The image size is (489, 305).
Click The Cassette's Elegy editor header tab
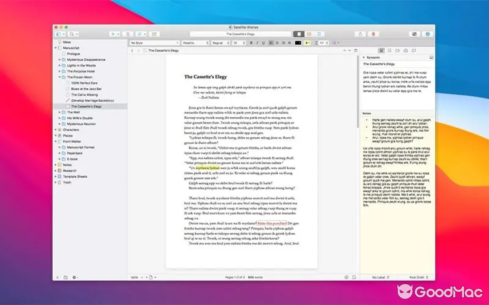click(x=162, y=50)
